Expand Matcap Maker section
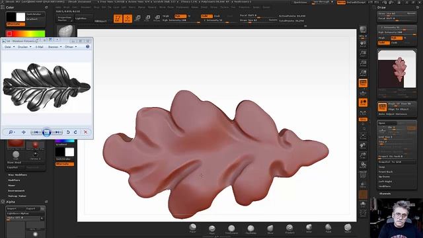The height and width of the screenshot is (238, 423). [x=17, y=196]
